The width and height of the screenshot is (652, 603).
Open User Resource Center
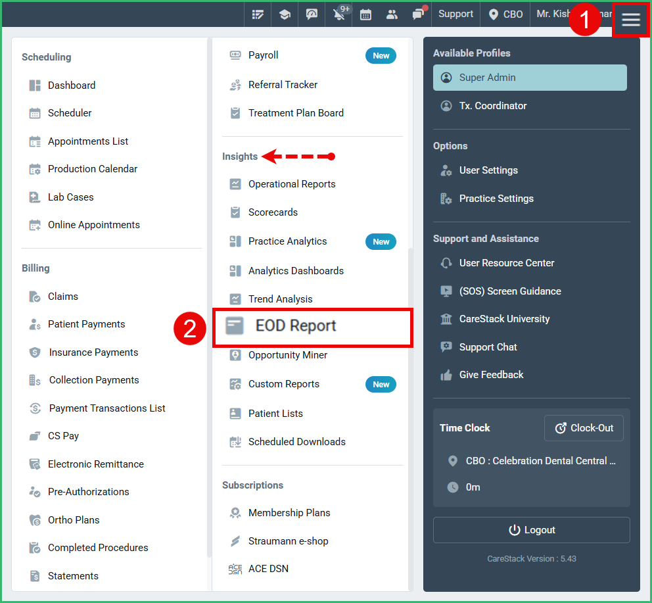coord(507,263)
